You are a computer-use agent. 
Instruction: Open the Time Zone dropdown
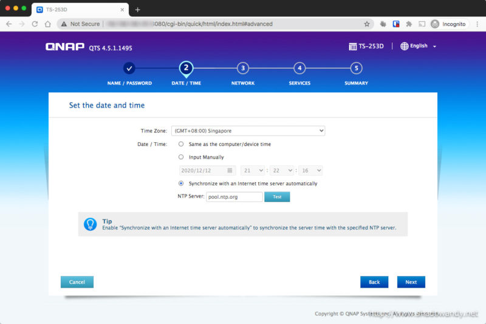click(x=248, y=131)
